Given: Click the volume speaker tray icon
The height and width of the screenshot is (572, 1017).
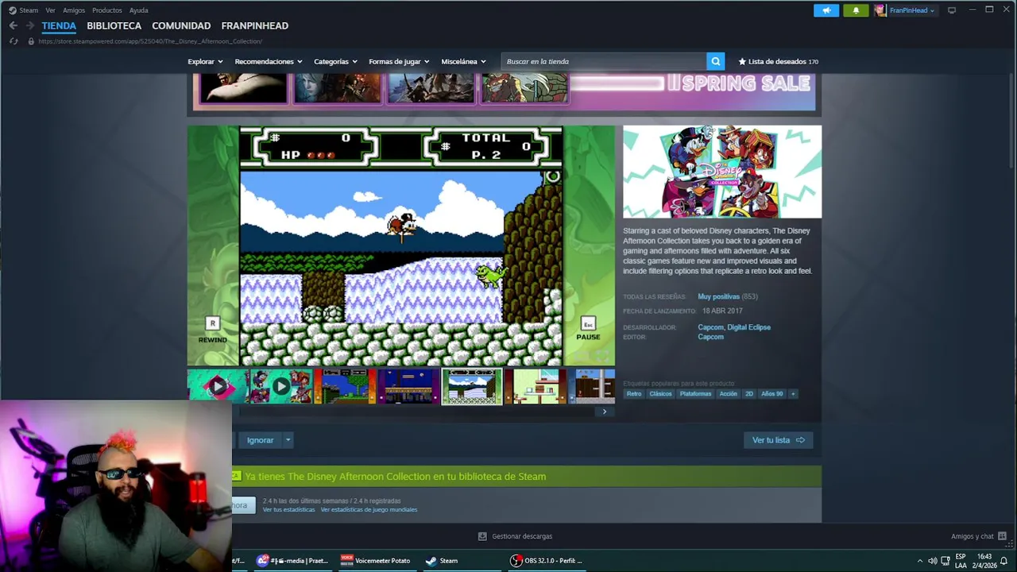Looking at the screenshot, I should 933,561.
